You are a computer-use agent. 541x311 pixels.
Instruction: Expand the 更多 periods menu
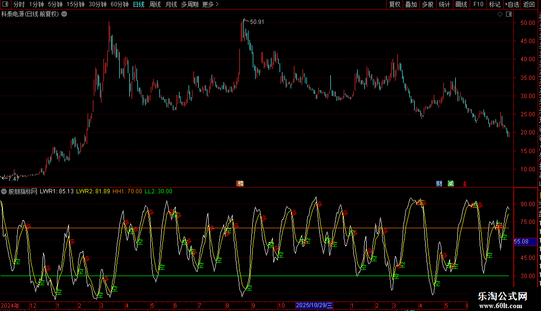pyautogui.click(x=210, y=4)
